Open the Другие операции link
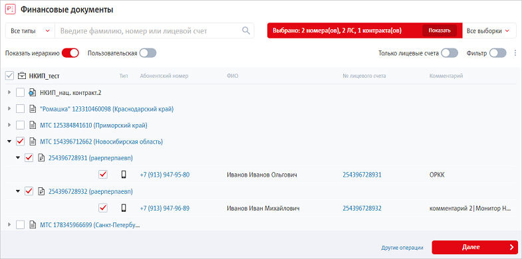Image resolution: width=522 pixels, height=259 pixels. point(402,248)
